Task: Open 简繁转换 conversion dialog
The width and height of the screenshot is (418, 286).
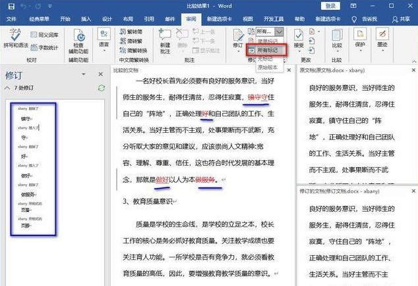Action: 134,50
